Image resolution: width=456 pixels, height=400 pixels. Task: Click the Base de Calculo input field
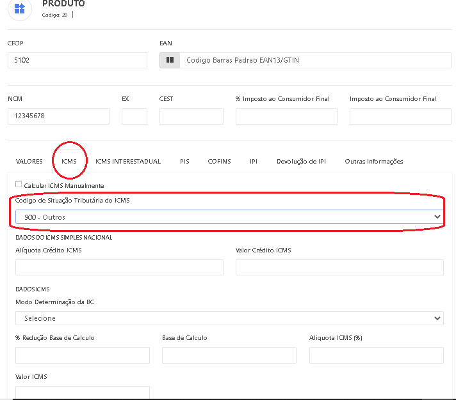point(229,355)
